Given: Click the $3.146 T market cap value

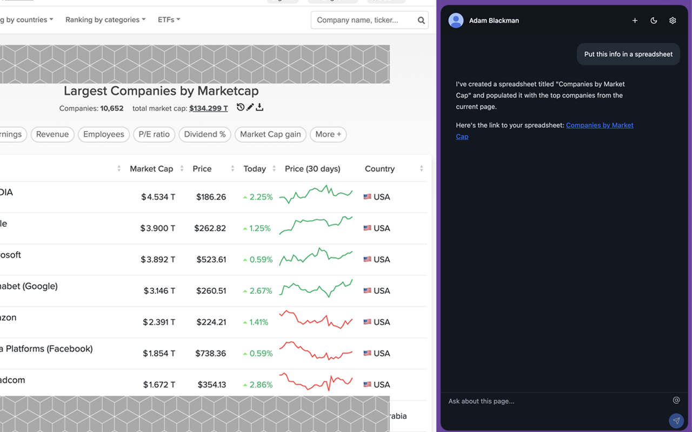Looking at the screenshot, I should [x=159, y=291].
